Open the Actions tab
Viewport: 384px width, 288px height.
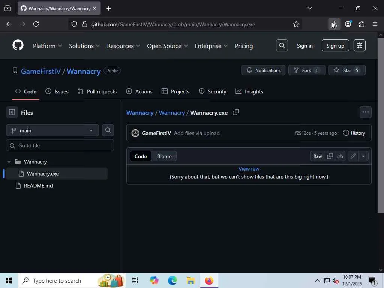(x=139, y=91)
